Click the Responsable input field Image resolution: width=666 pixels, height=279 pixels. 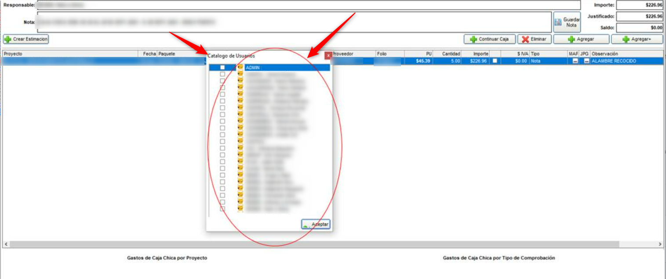pos(308,5)
